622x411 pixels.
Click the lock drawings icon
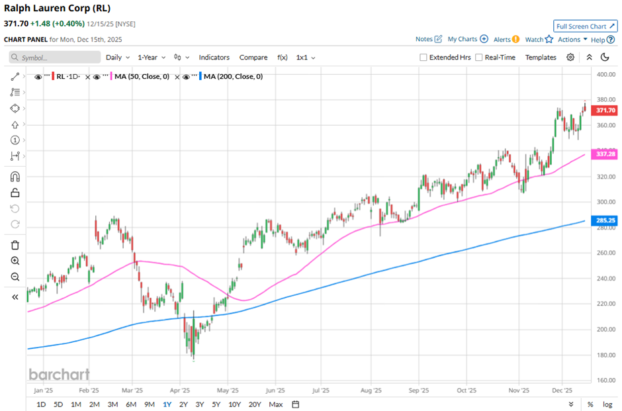coord(15,193)
